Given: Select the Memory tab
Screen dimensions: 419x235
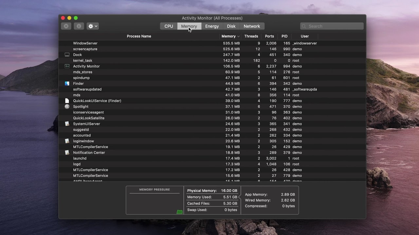Looking at the screenshot, I should (189, 26).
